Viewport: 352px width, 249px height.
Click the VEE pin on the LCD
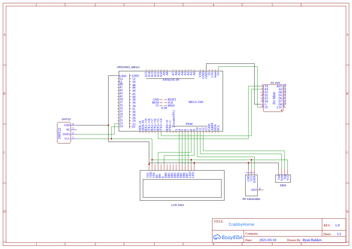[x=154, y=175]
